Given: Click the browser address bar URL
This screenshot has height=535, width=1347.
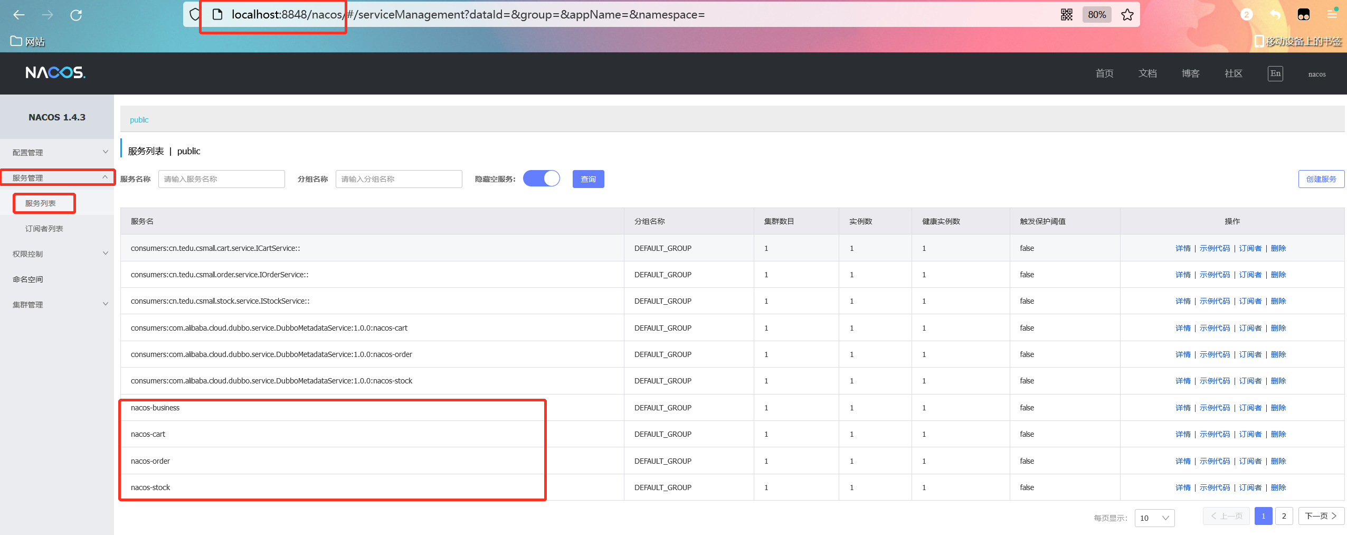Looking at the screenshot, I should tap(468, 14).
